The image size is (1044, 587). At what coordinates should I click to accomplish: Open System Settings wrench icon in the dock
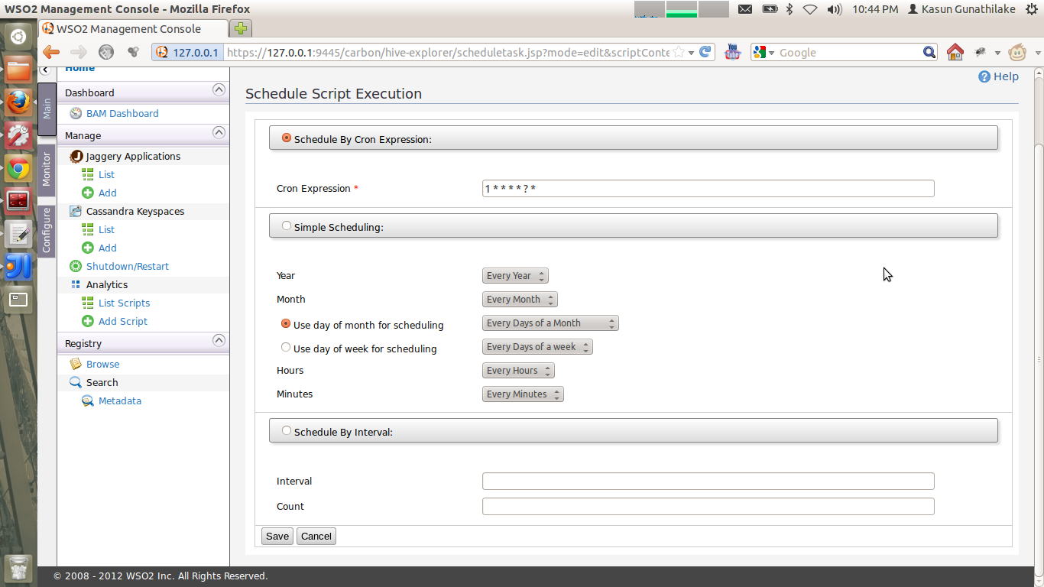coord(18,135)
